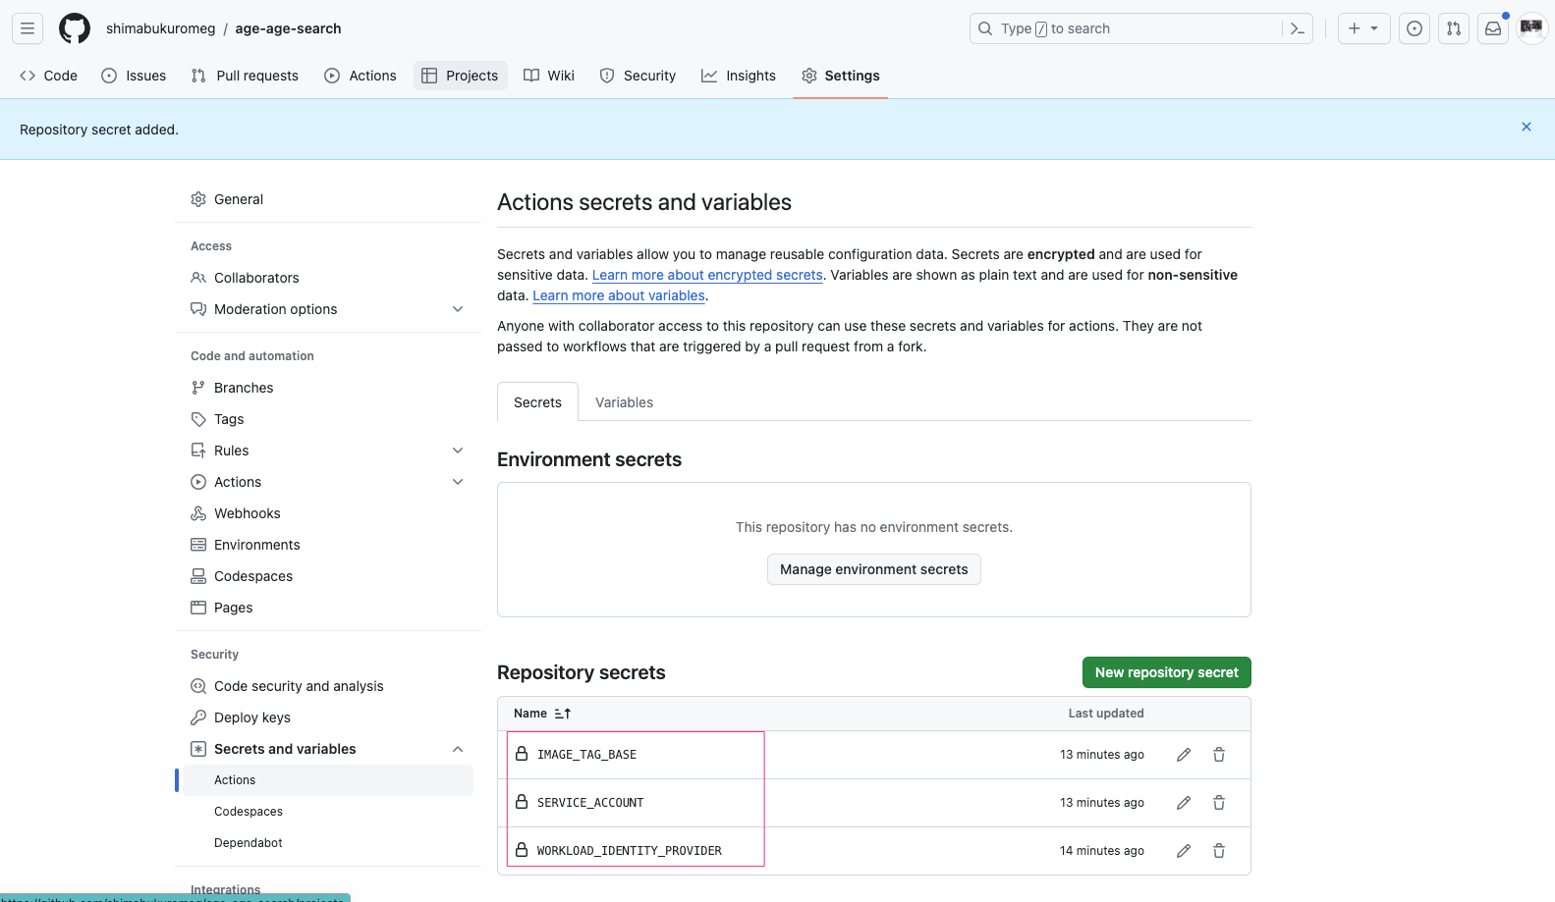Open the notifications inbox icon
The width and height of the screenshot is (1555, 902).
coord(1492,28)
